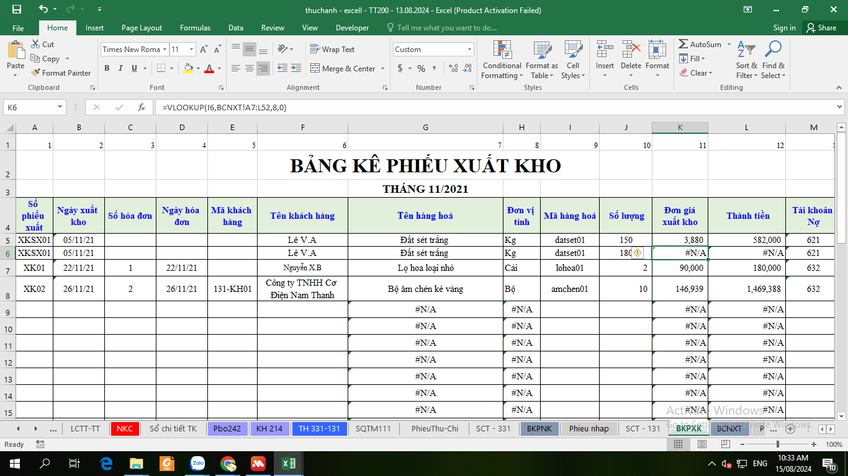Open Chrome from the taskbar
This screenshot has width=848, height=476.
(x=228, y=463)
